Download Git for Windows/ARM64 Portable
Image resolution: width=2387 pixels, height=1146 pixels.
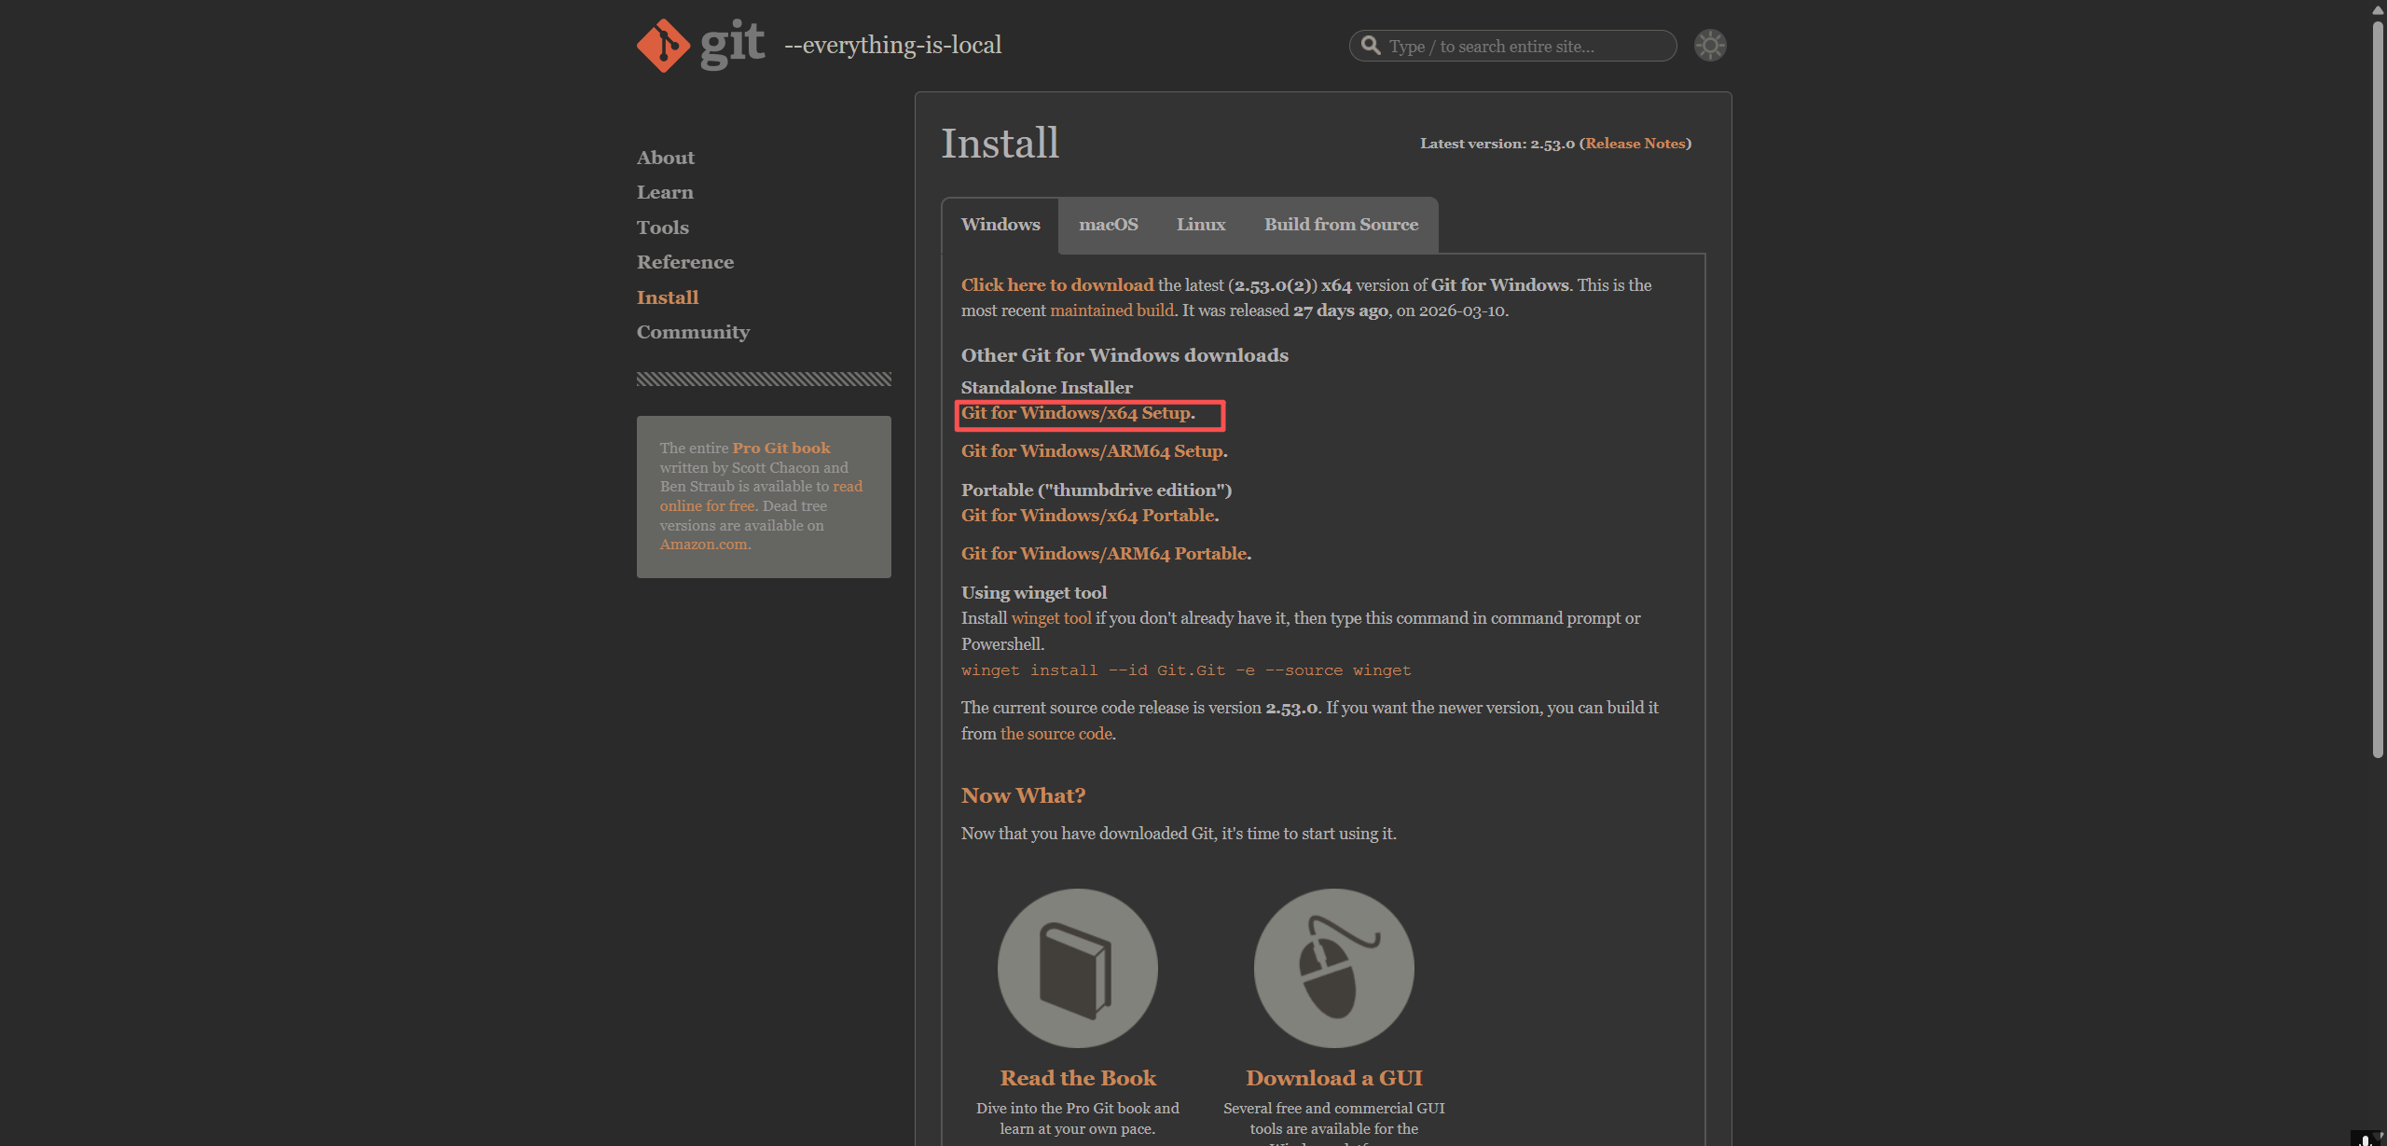(x=1104, y=554)
